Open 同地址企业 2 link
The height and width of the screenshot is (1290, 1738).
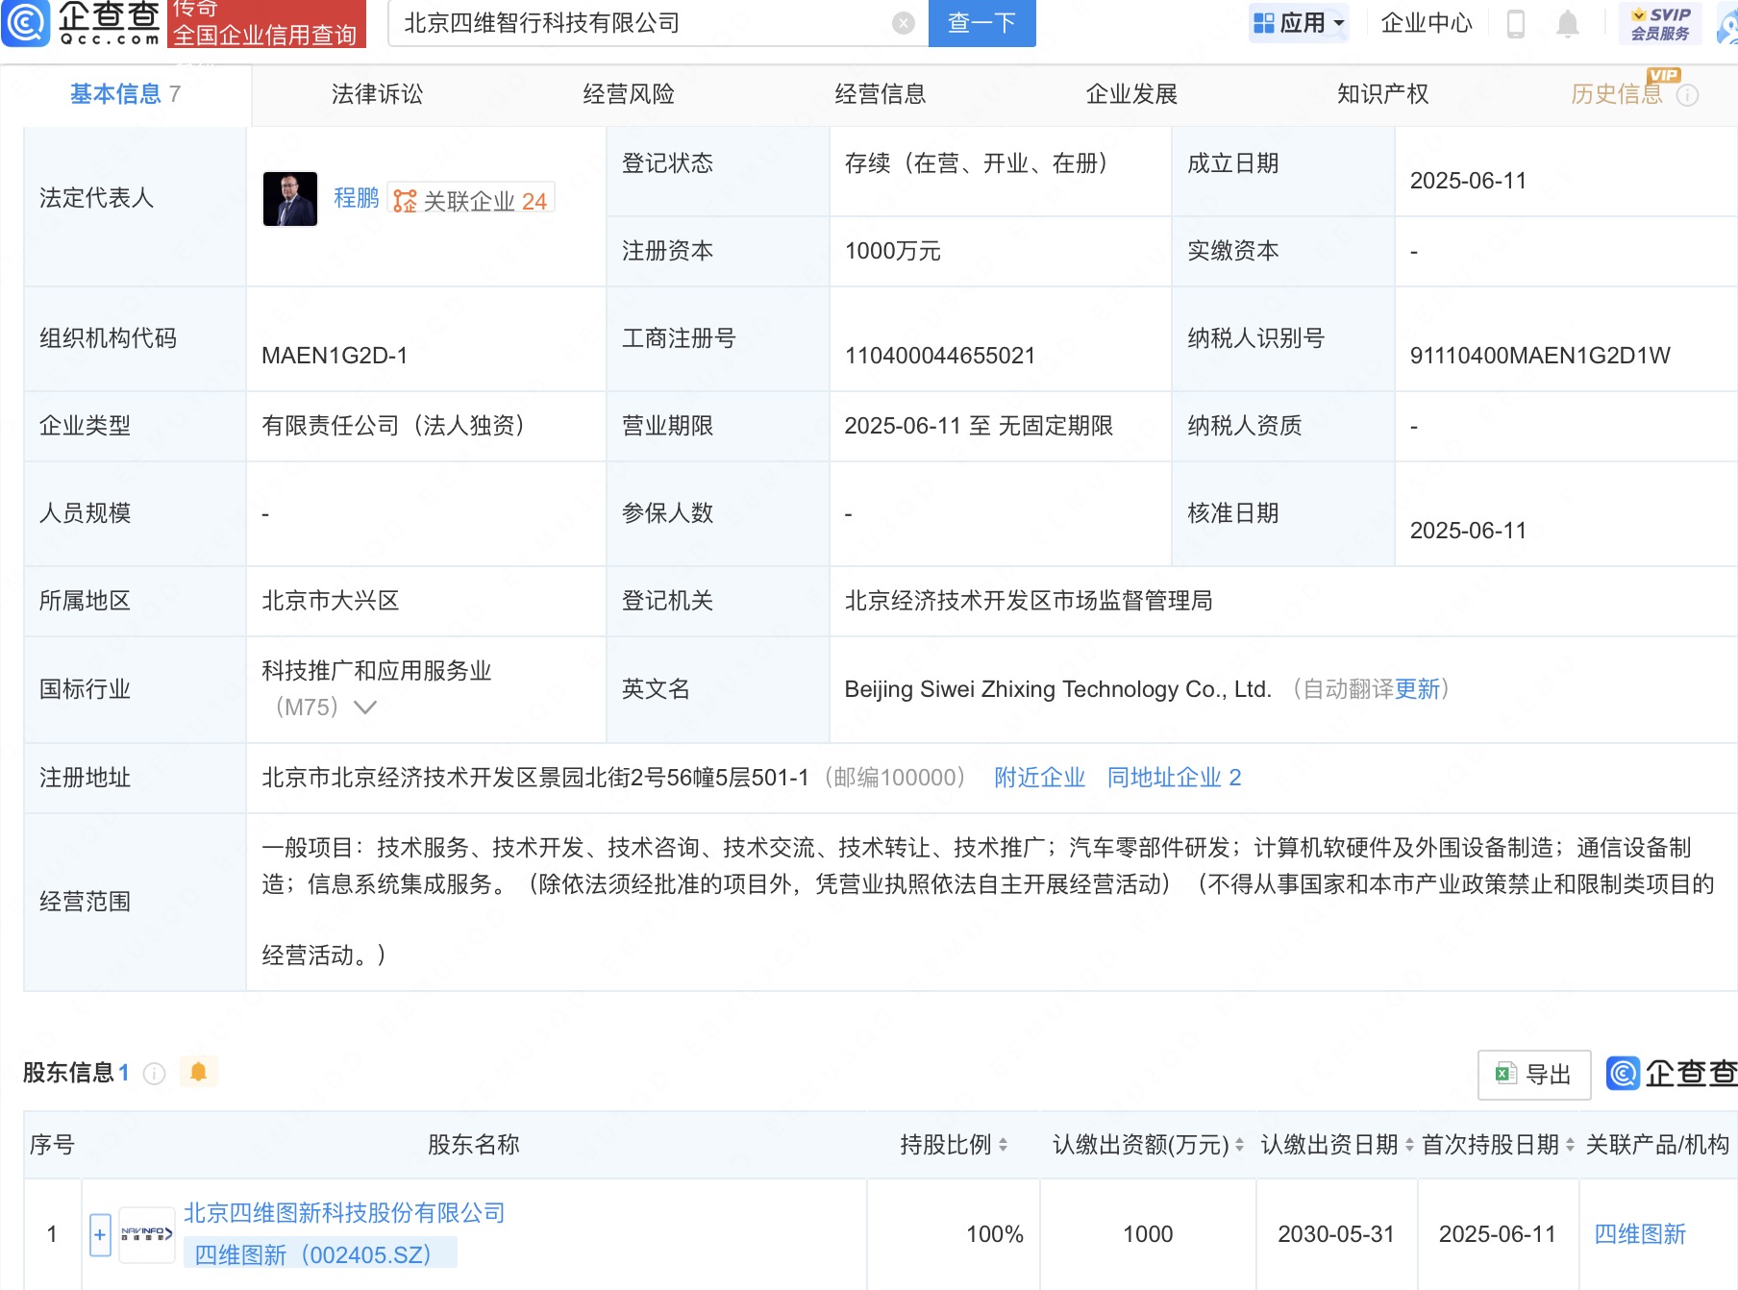coord(1174,778)
